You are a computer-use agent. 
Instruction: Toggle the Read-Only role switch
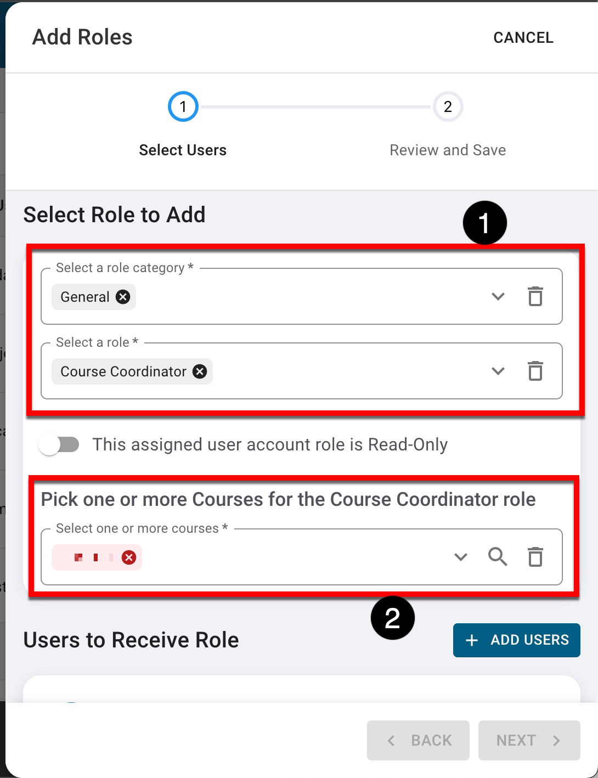tap(59, 444)
